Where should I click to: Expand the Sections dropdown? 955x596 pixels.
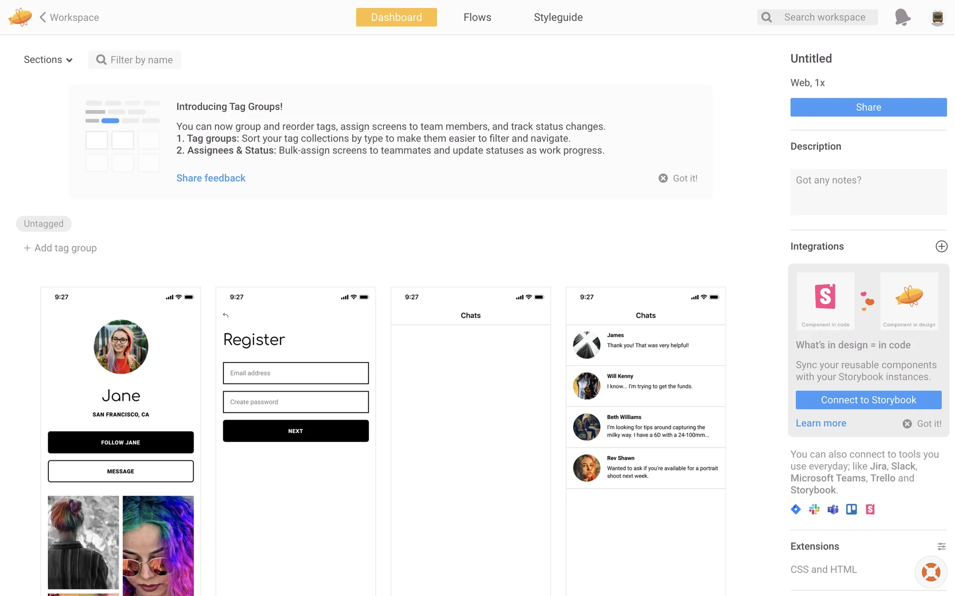(x=48, y=60)
